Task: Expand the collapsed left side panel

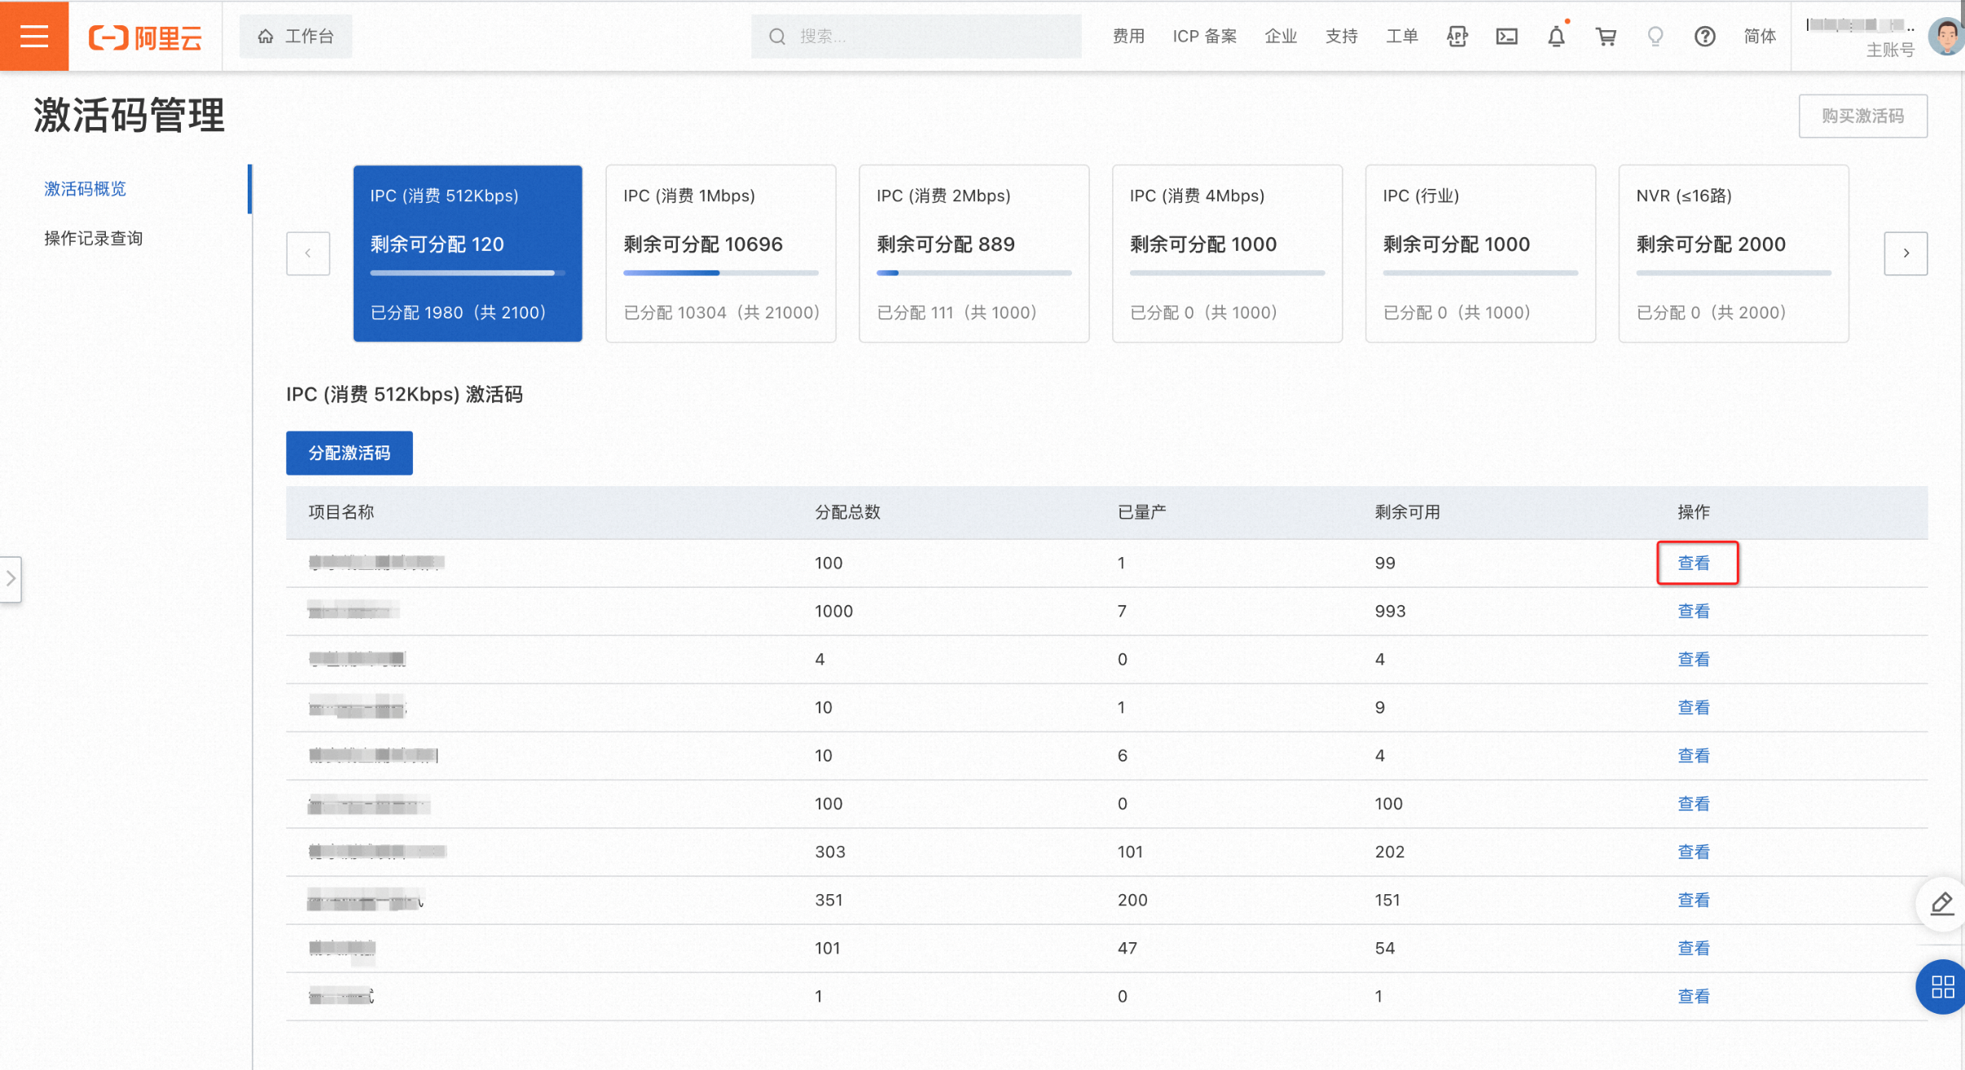Action: (x=11, y=578)
